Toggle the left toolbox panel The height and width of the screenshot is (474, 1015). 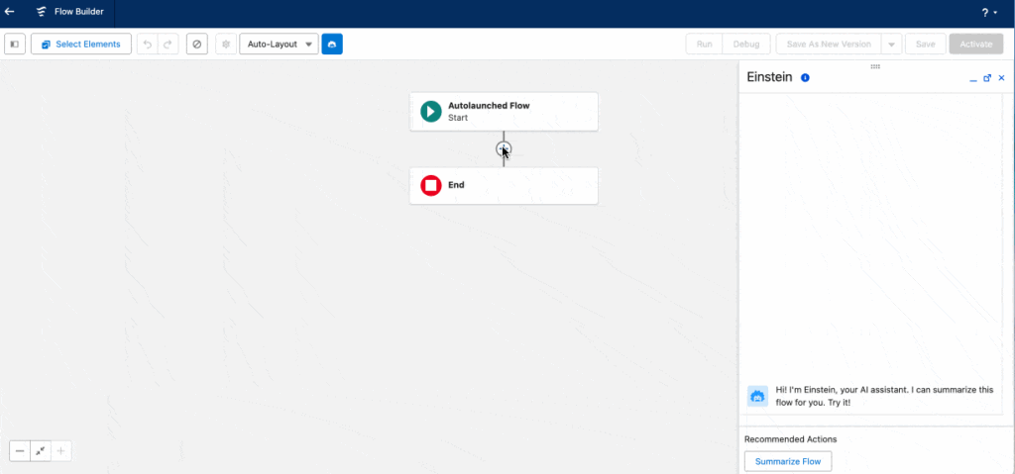click(15, 45)
